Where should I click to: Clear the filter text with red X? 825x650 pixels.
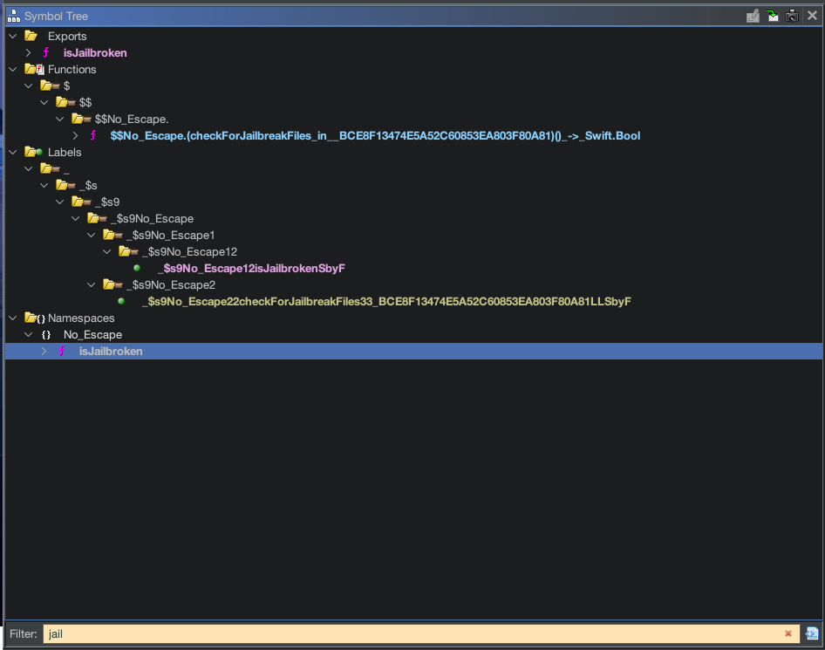[x=788, y=634]
